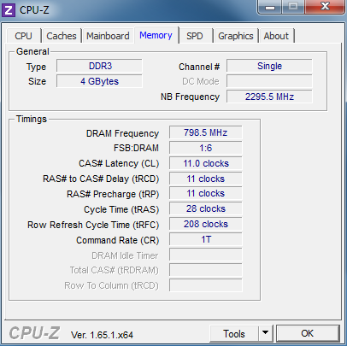Click the empty DRAM Idle Timer field
Screen dimensions: 347x346
click(x=205, y=255)
